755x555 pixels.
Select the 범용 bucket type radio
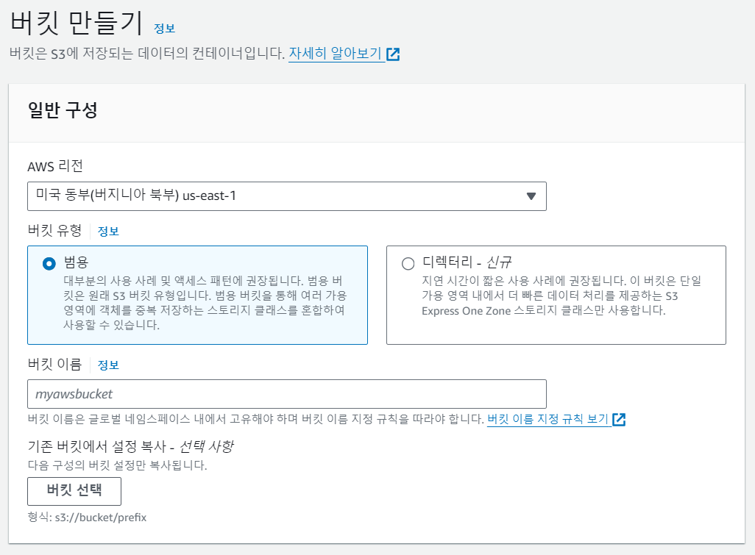click(x=49, y=264)
